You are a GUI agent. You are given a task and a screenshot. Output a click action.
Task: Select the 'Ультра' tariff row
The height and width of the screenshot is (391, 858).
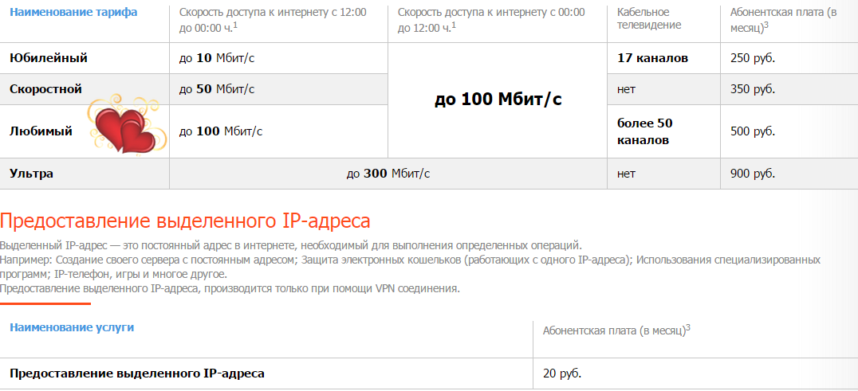pos(429,174)
